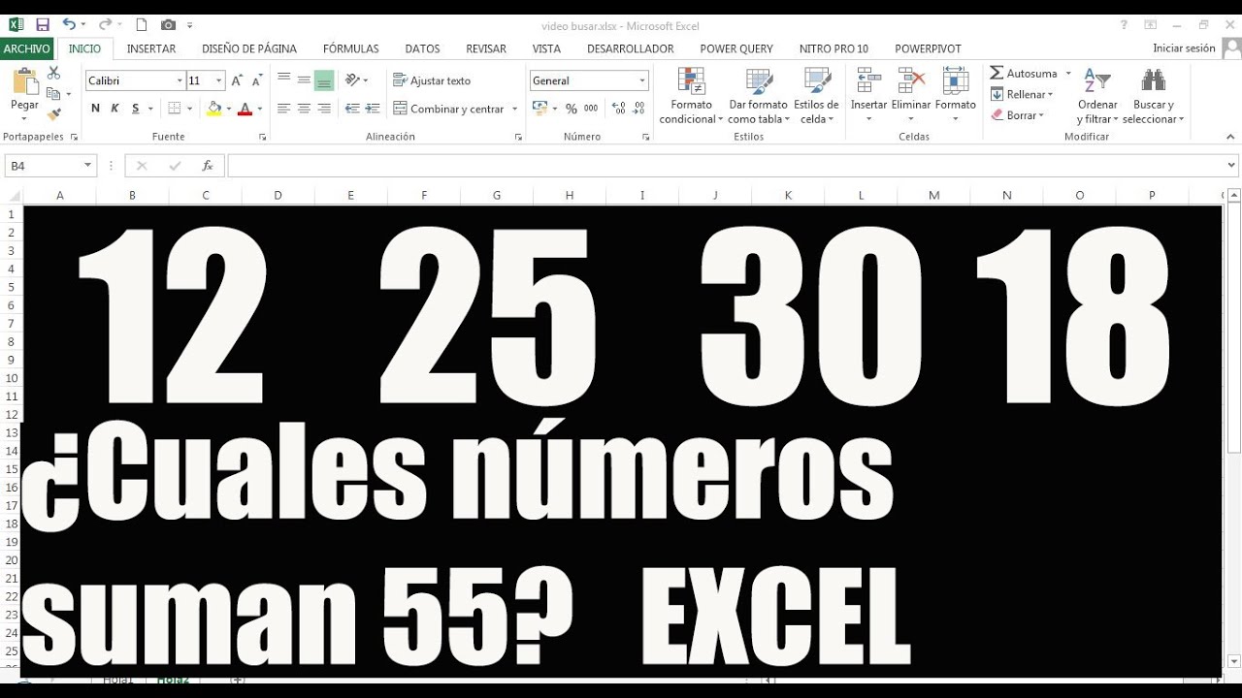Open Estilos de celda gallery

pyautogui.click(x=816, y=96)
